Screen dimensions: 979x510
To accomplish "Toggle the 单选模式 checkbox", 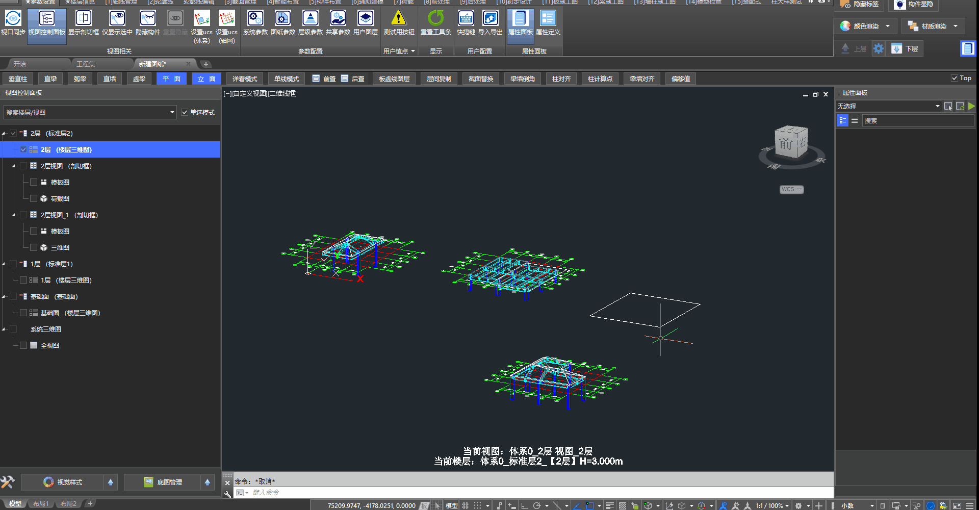I will click(185, 112).
